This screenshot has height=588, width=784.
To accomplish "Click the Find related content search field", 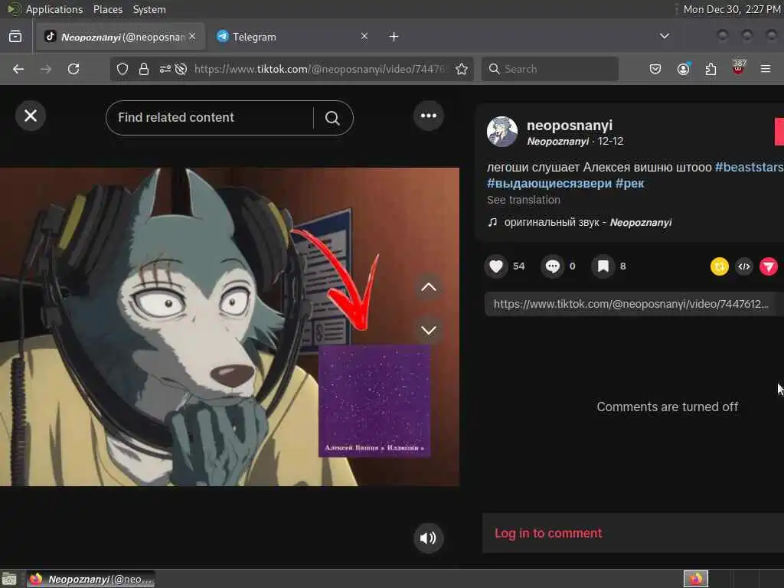I will click(210, 118).
